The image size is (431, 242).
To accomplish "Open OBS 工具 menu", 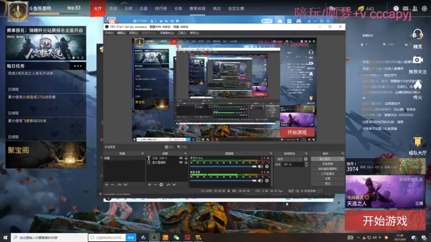I will tap(182, 33).
